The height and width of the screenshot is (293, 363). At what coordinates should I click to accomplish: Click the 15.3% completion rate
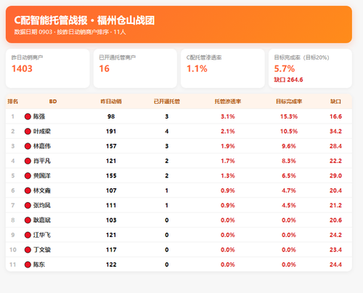coord(289,116)
